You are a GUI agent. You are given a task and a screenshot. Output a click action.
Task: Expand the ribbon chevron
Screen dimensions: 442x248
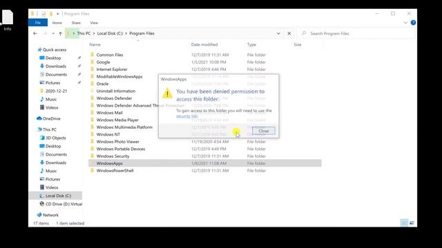[405, 23]
